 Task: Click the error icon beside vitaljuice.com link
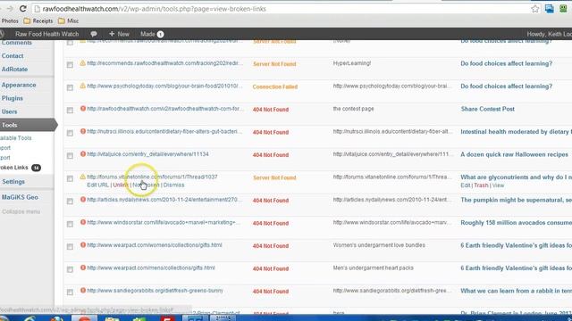pos(83,154)
